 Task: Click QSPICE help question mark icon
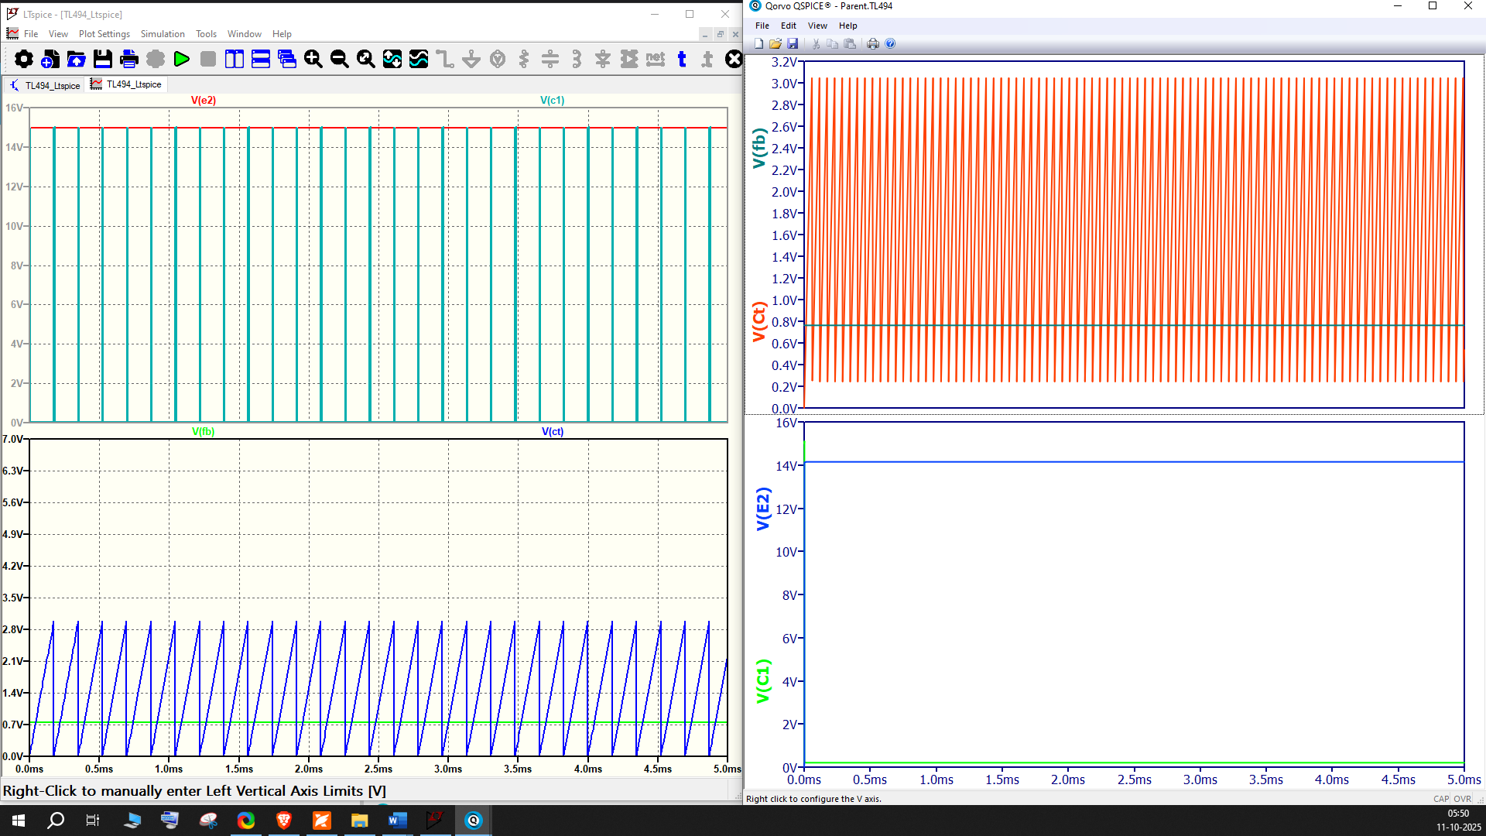tap(890, 44)
